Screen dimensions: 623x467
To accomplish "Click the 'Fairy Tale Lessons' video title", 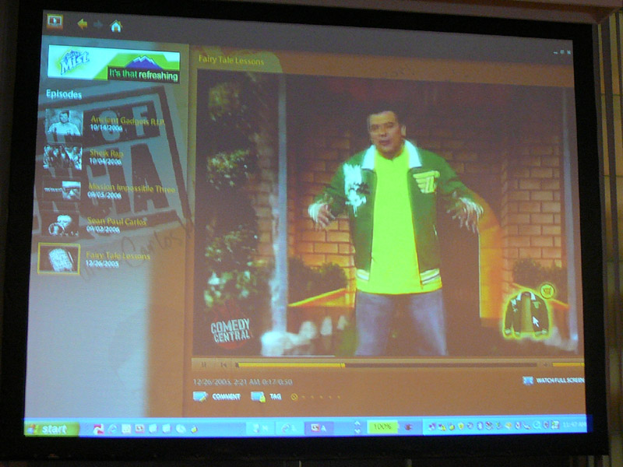I will click(231, 61).
